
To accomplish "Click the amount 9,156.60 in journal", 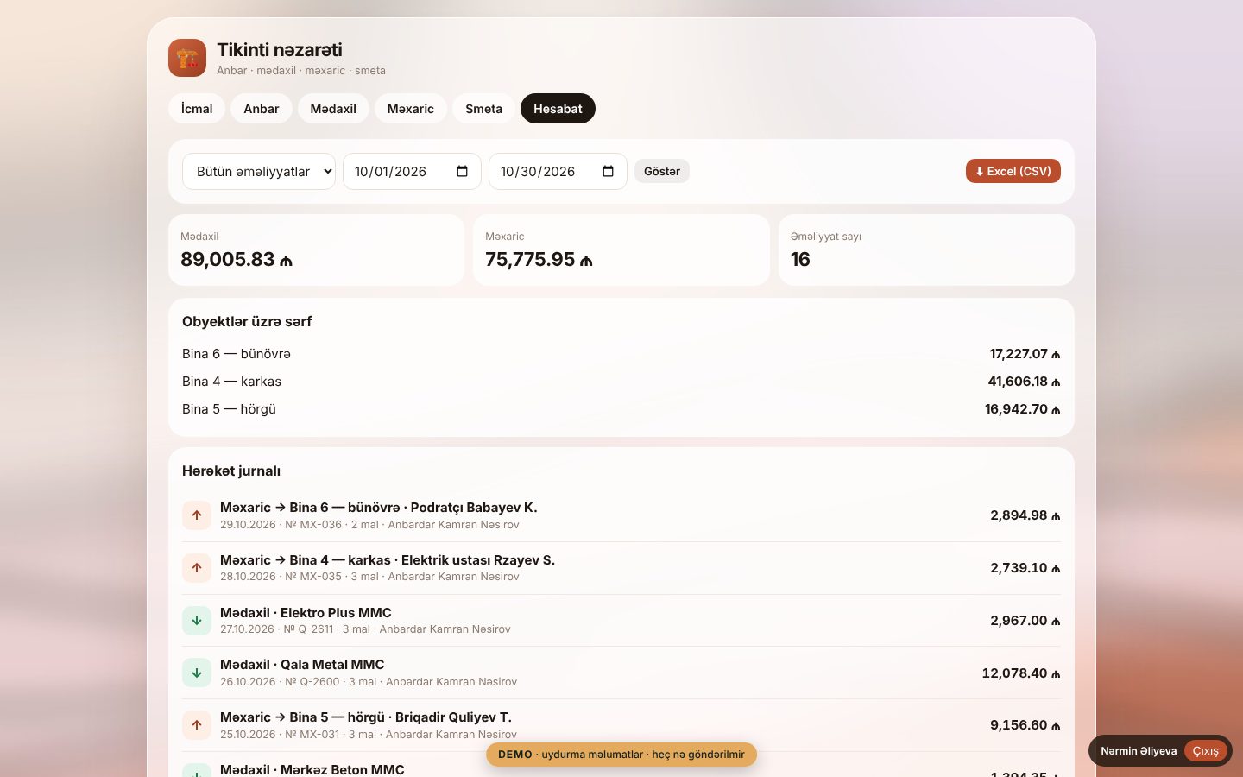I will click(x=1025, y=725).
